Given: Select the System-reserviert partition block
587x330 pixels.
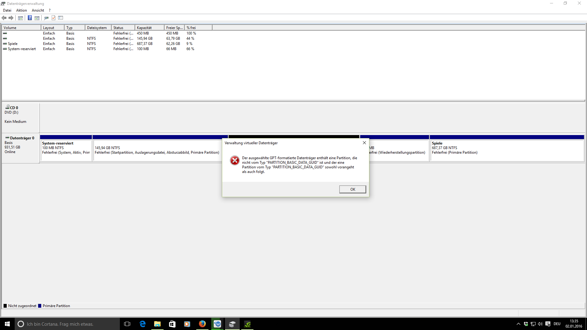Looking at the screenshot, I should [x=66, y=150].
